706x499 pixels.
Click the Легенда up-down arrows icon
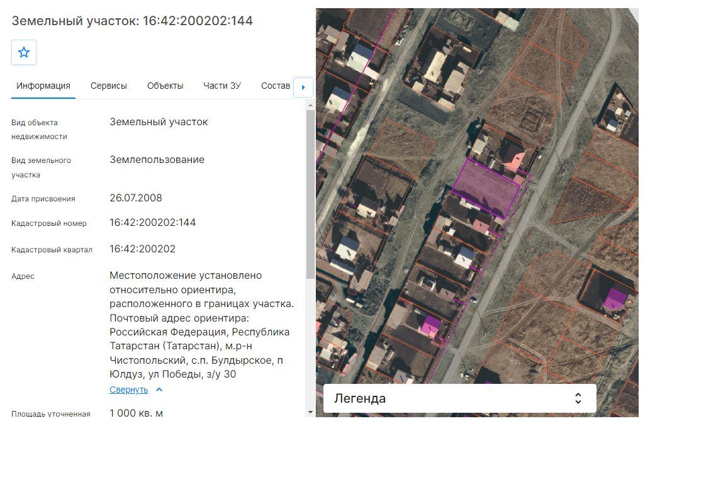tap(578, 398)
